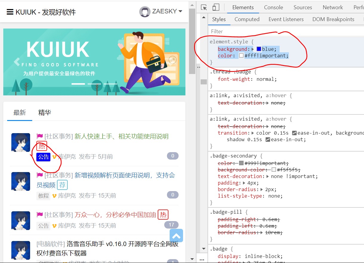
Task: Click the Styles pane scroll-down arrow
Action: [x=204, y=249]
